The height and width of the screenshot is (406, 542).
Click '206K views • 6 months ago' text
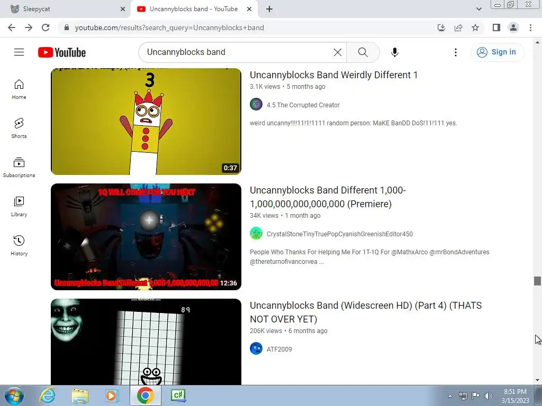pyautogui.click(x=288, y=331)
